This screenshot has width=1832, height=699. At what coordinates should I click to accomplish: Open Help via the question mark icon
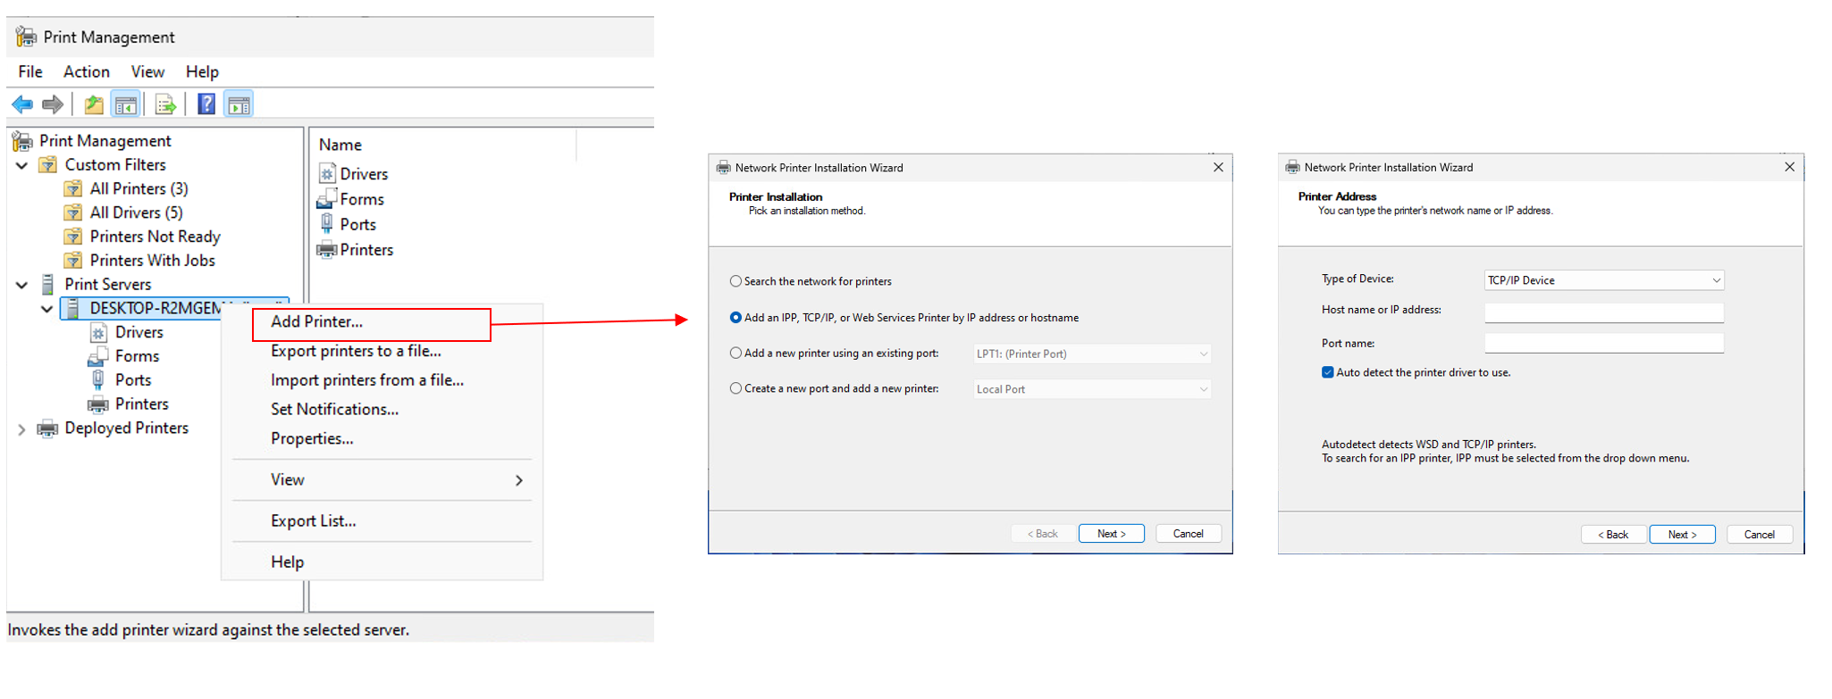click(206, 104)
